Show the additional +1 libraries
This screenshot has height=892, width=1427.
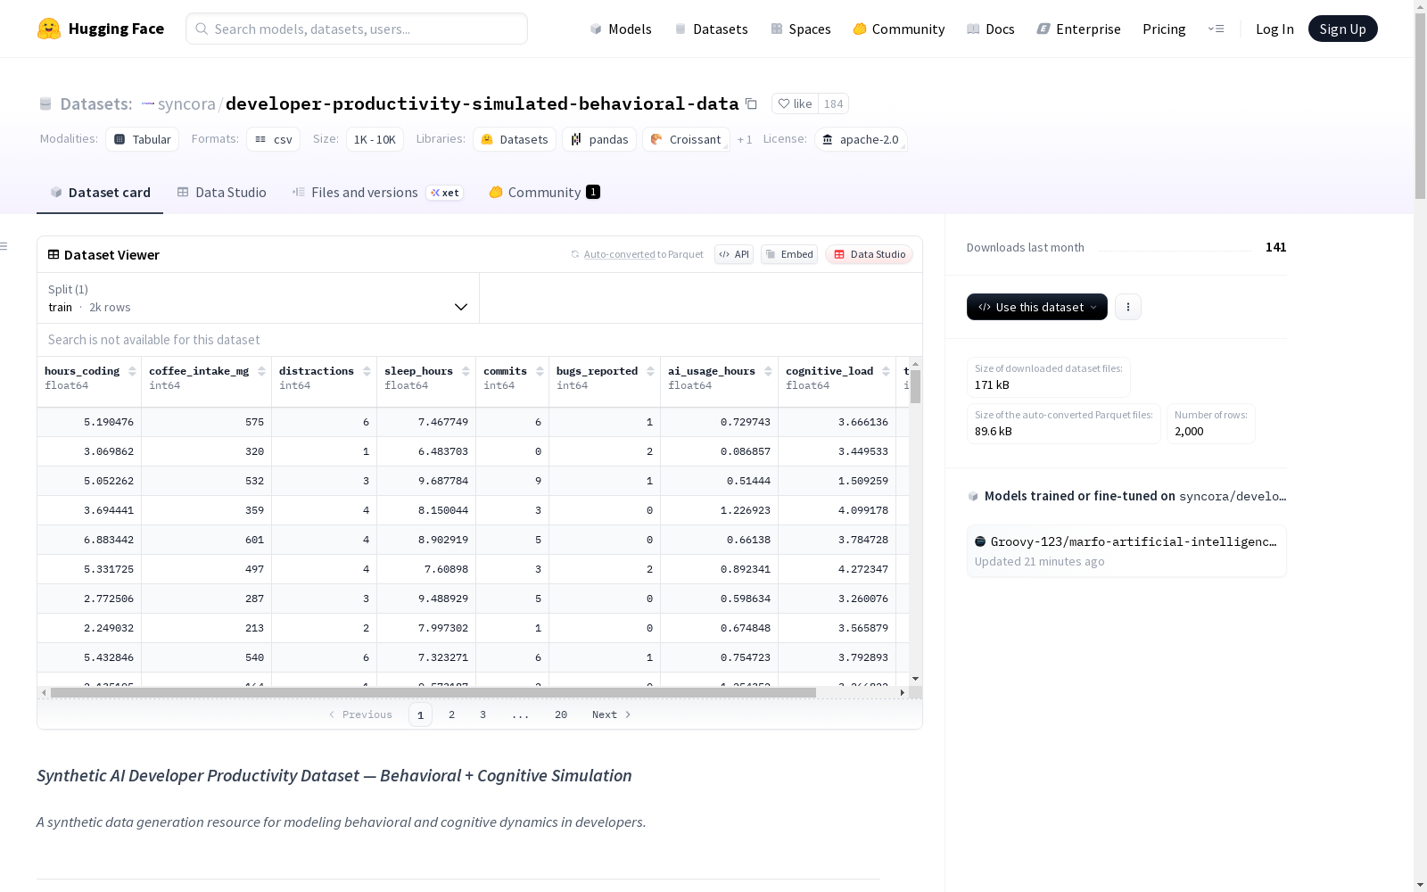pyautogui.click(x=745, y=139)
